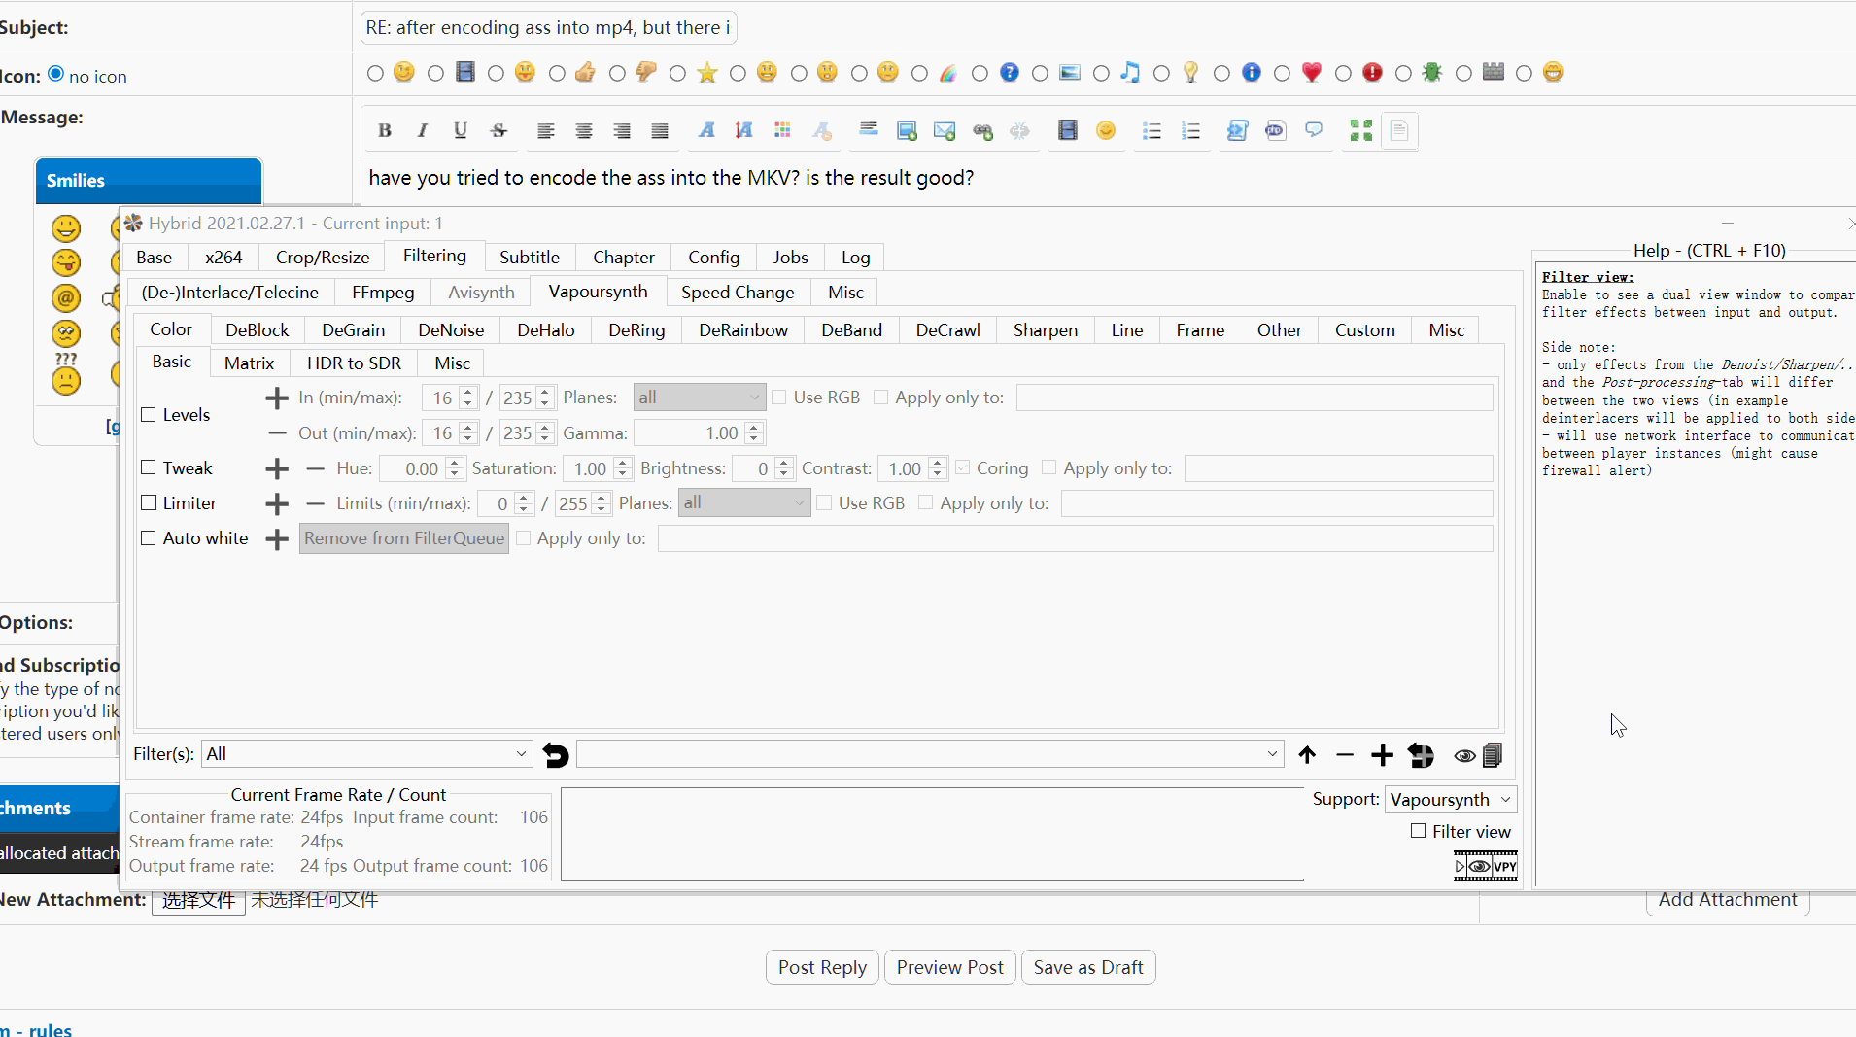Screen dimensions: 1856x1037
Task: Click Save as Draft button
Action: point(1088,968)
